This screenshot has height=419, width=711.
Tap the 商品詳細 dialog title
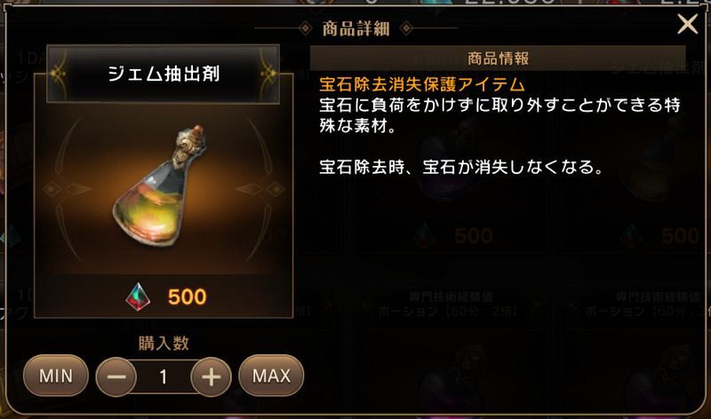356,28
